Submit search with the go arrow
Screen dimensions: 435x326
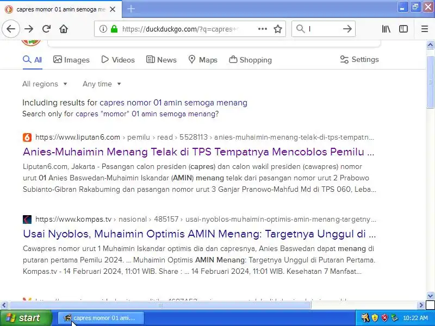click(x=347, y=29)
